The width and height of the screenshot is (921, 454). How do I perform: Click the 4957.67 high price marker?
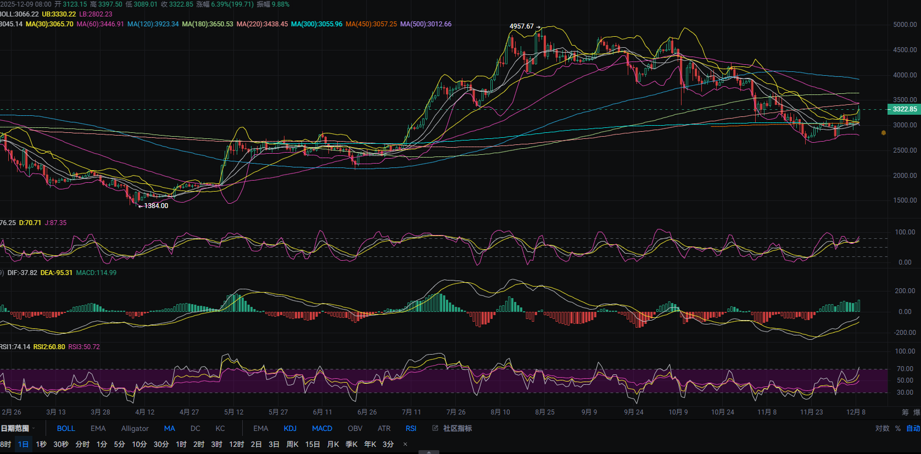pos(521,26)
